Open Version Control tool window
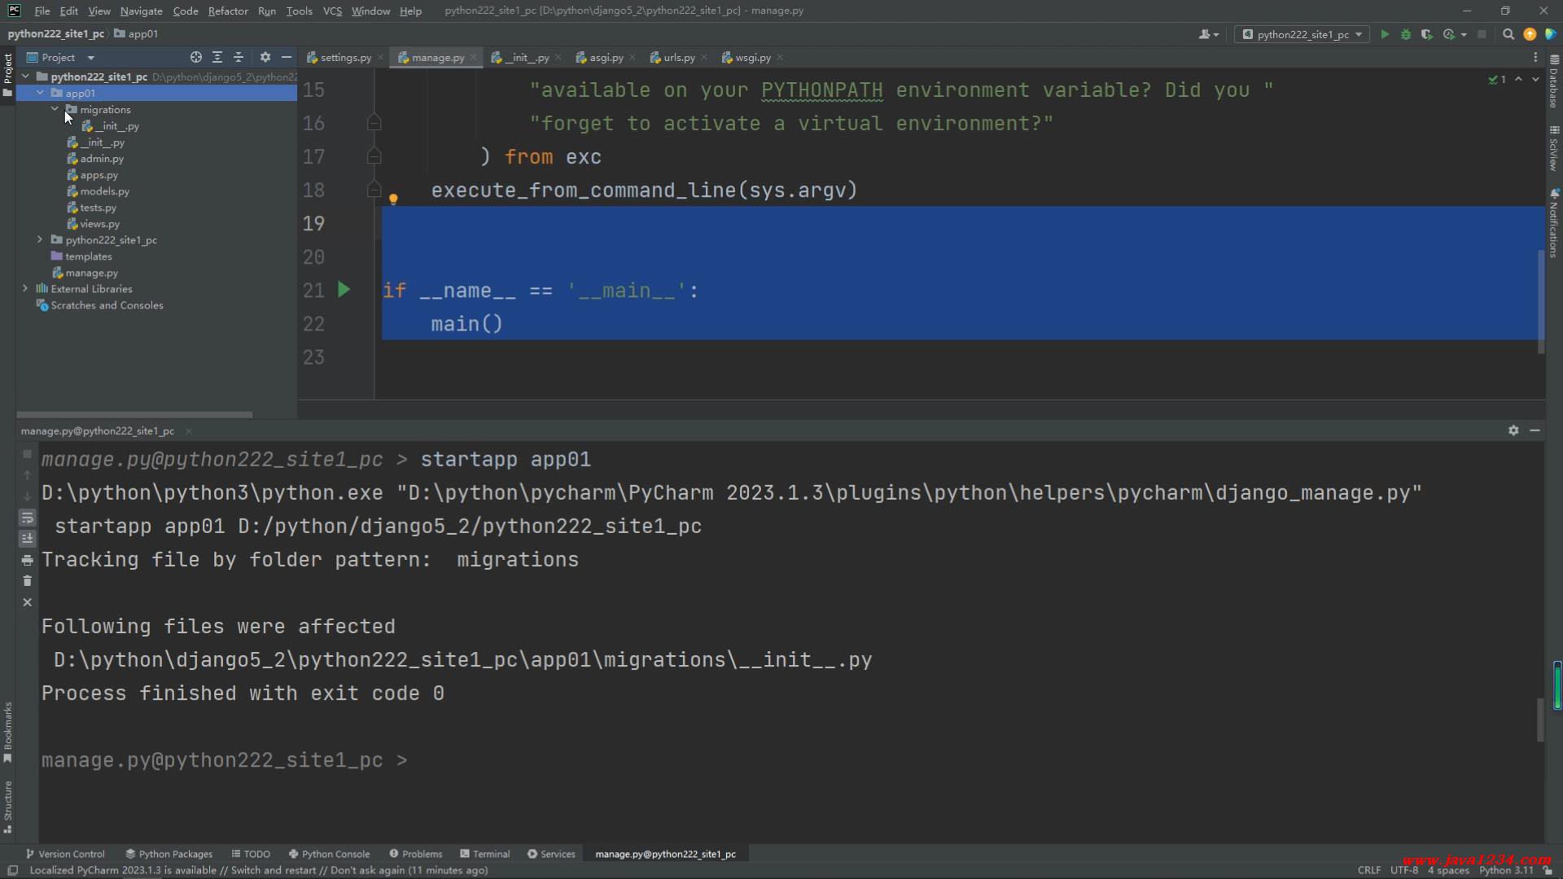Viewport: 1563px width, 879px height. tap(65, 854)
